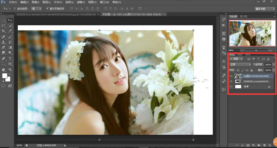Filter layers by adjustment layers

pos(254,59)
